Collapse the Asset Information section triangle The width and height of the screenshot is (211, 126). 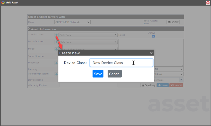click(x=29, y=29)
